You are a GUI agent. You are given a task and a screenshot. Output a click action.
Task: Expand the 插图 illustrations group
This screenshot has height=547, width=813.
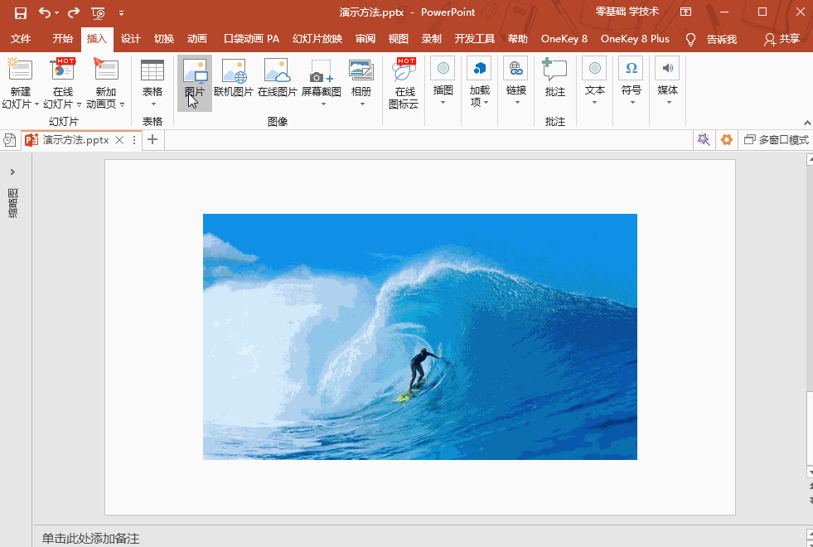[443, 82]
